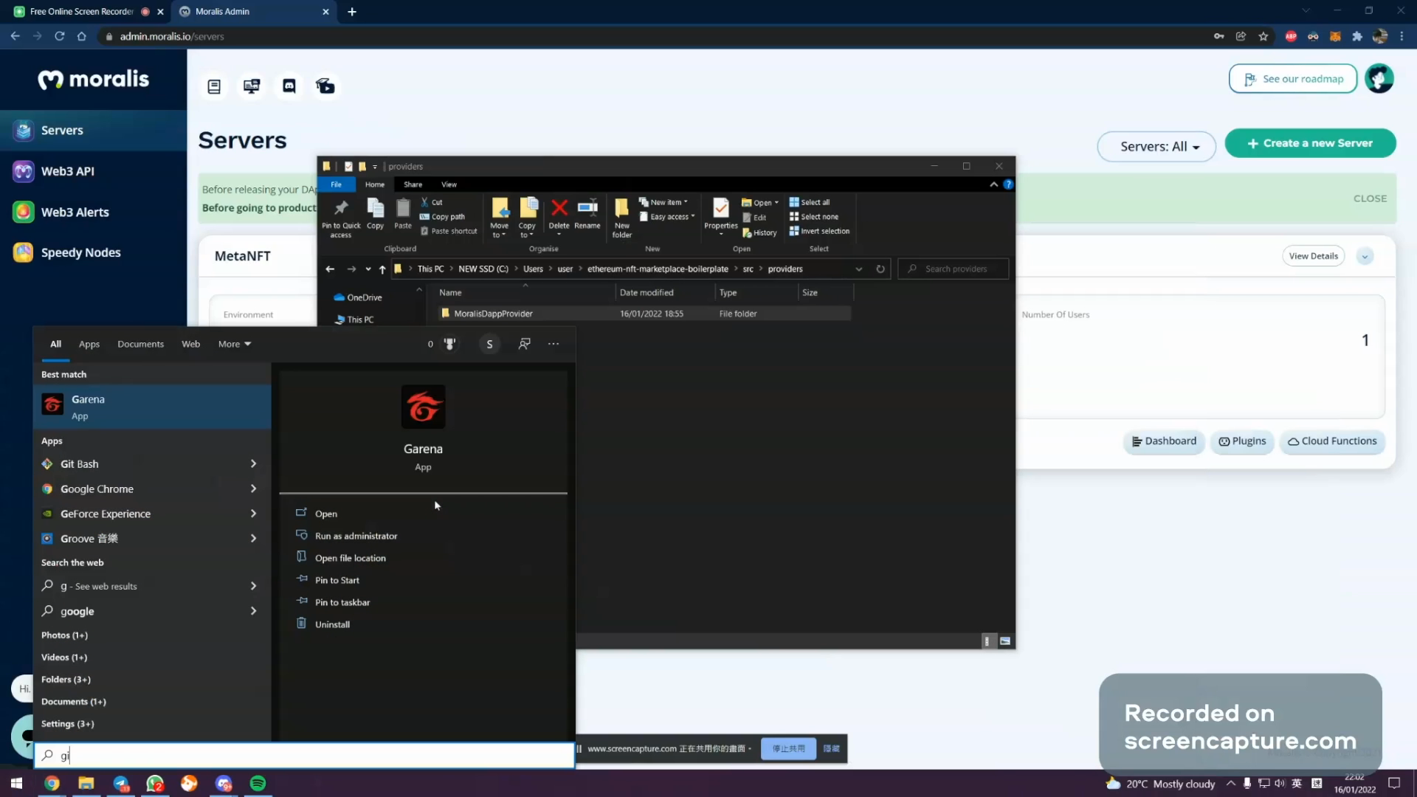
Task: Expand Git Bash result arrow
Action: (253, 464)
